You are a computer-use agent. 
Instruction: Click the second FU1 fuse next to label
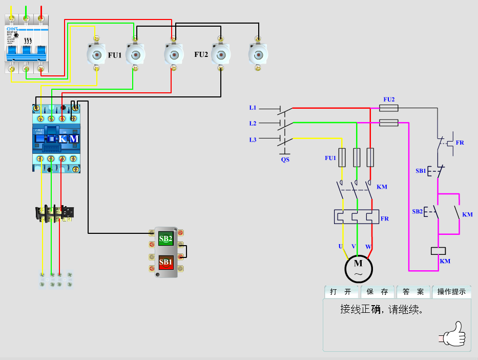click(135, 55)
